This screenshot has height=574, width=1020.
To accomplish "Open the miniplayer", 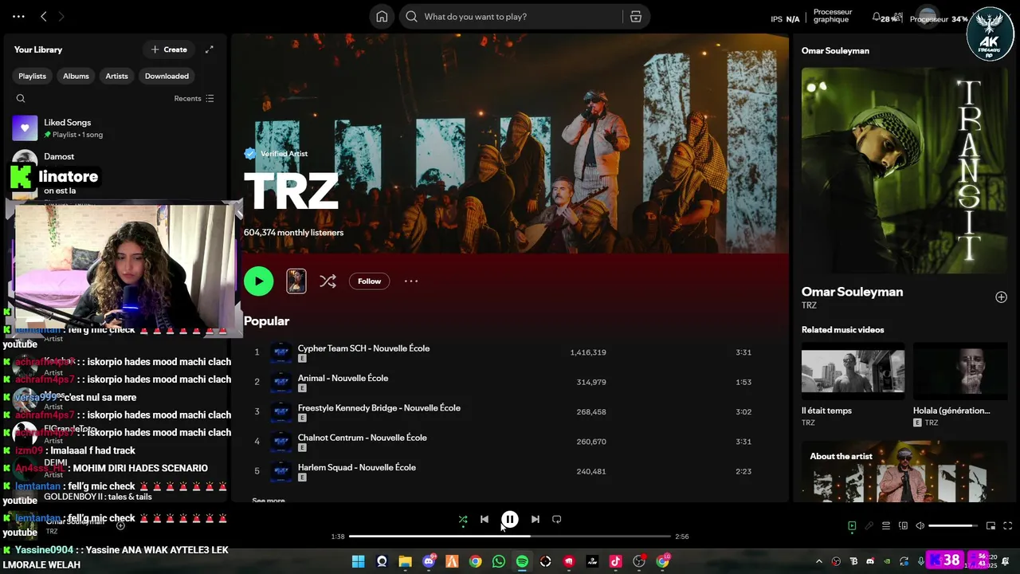I will point(991,526).
